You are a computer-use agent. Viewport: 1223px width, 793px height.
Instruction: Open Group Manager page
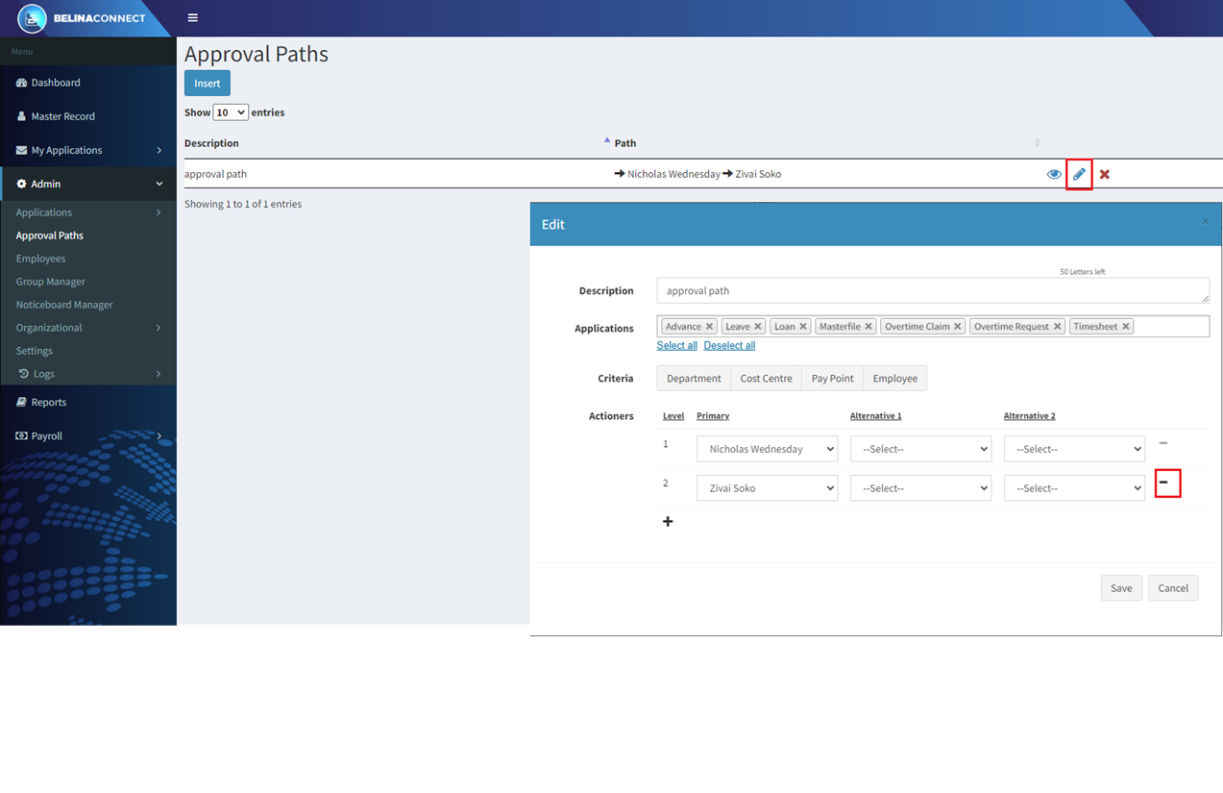[51, 282]
